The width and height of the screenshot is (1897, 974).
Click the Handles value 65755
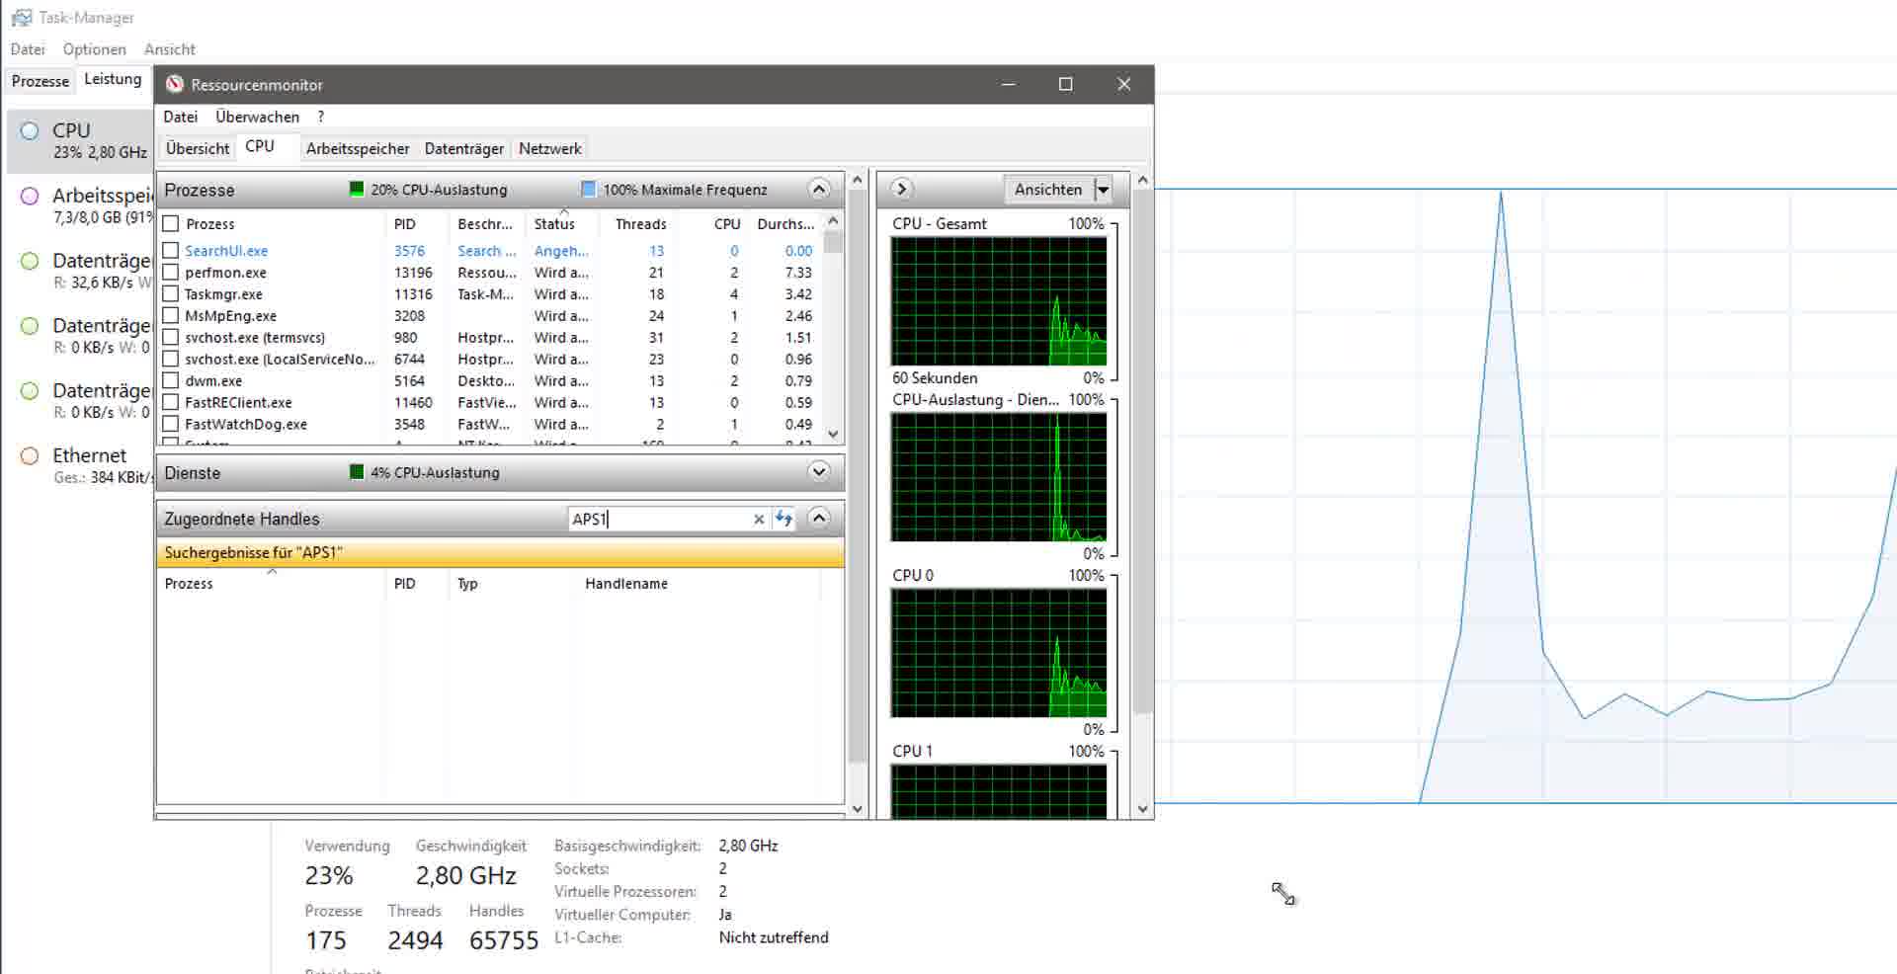click(x=504, y=940)
